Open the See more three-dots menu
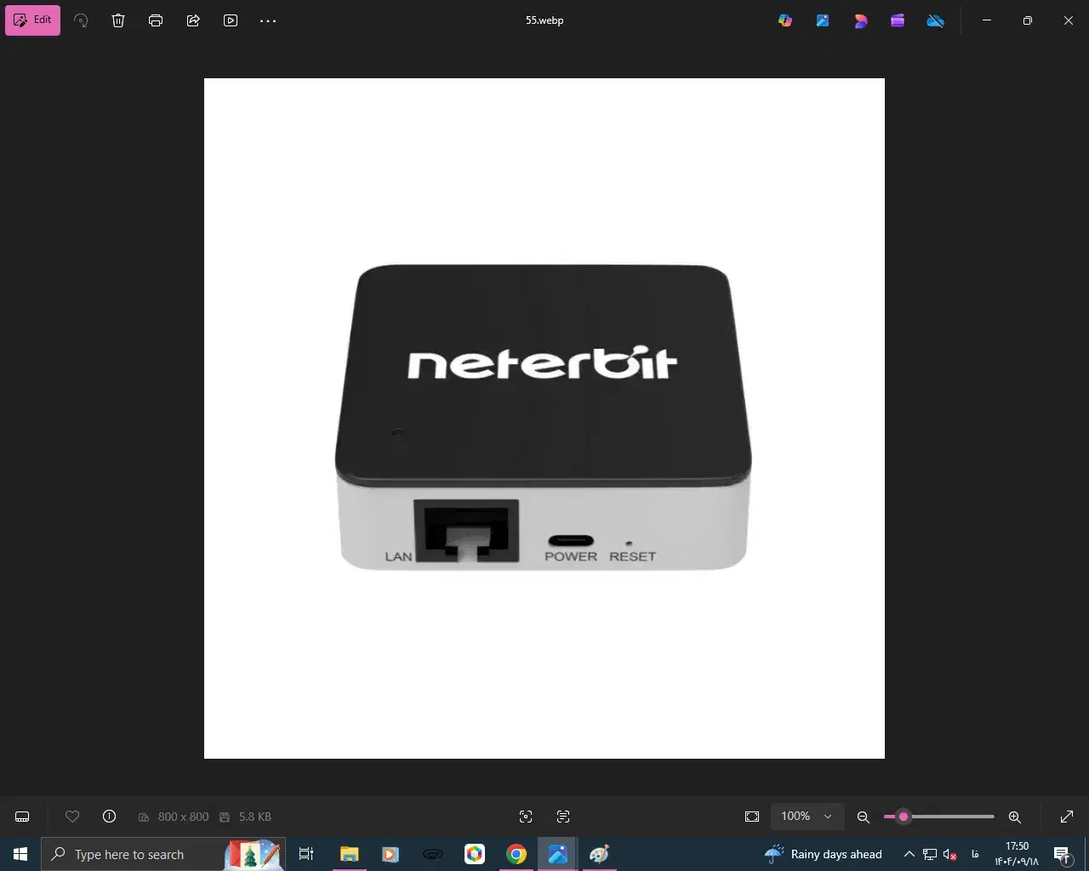 coord(268,20)
